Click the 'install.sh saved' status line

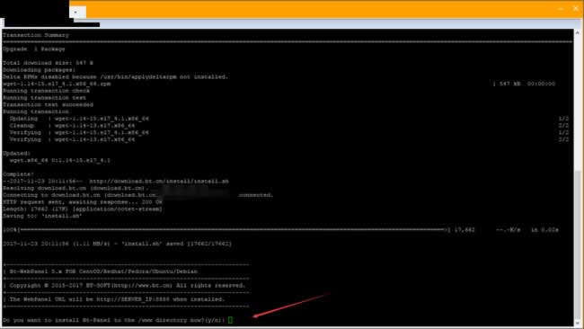point(118,244)
